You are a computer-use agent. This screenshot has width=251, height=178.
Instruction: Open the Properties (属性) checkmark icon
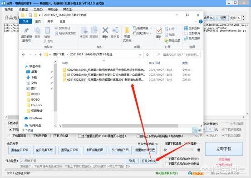pos(159,30)
